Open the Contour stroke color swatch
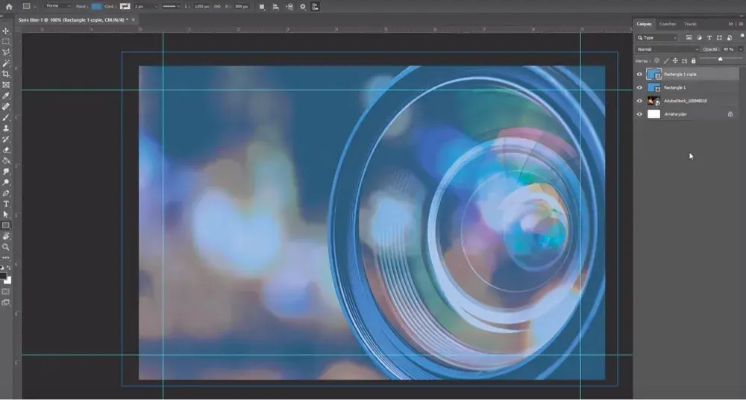Viewport: 746px width, 400px height. coord(125,7)
